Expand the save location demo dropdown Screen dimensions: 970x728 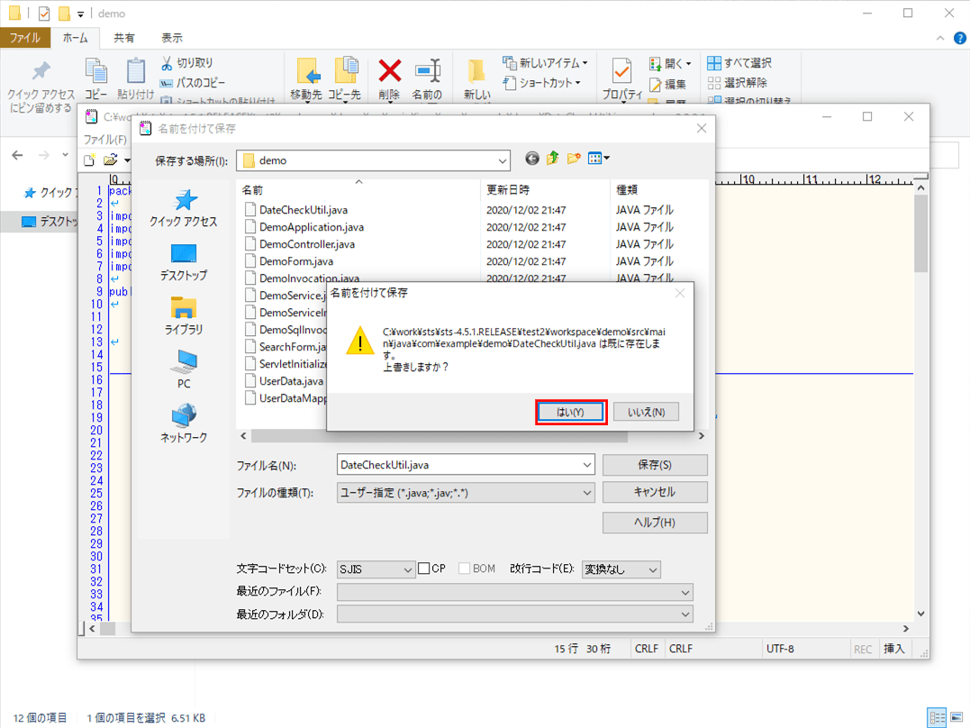coord(502,161)
